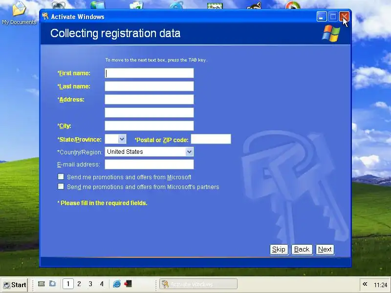Select the first Address line field
The height and width of the screenshot is (293, 391).
(x=149, y=100)
